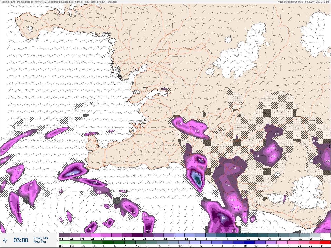The width and height of the screenshot is (331, 248).
Task: Click the 2.3 precipitation value label
Action: 133,212
